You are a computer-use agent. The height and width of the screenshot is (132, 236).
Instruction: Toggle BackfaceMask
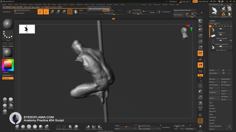[x=19, y=13]
